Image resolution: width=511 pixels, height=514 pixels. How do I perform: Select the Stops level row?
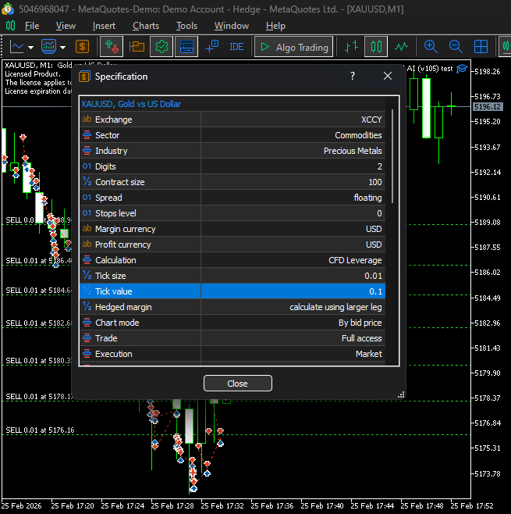pyautogui.click(x=232, y=213)
